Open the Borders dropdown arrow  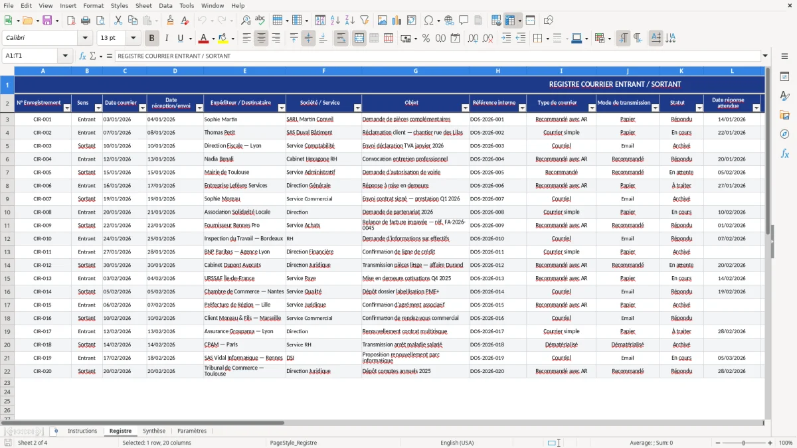coord(549,38)
